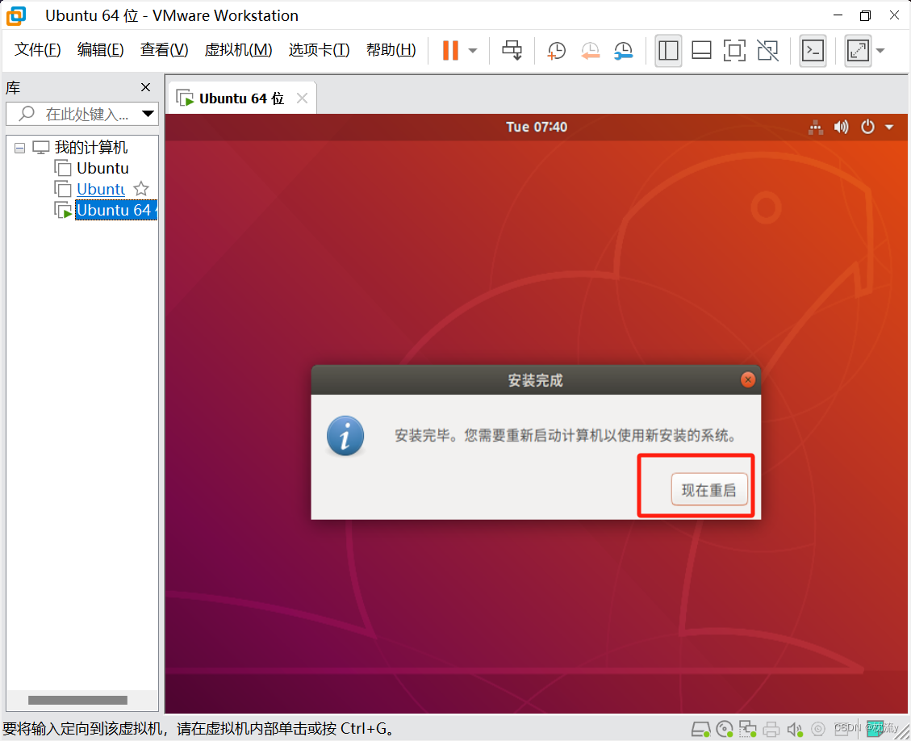Click the printer status icon
The width and height of the screenshot is (911, 741).
coord(771,729)
